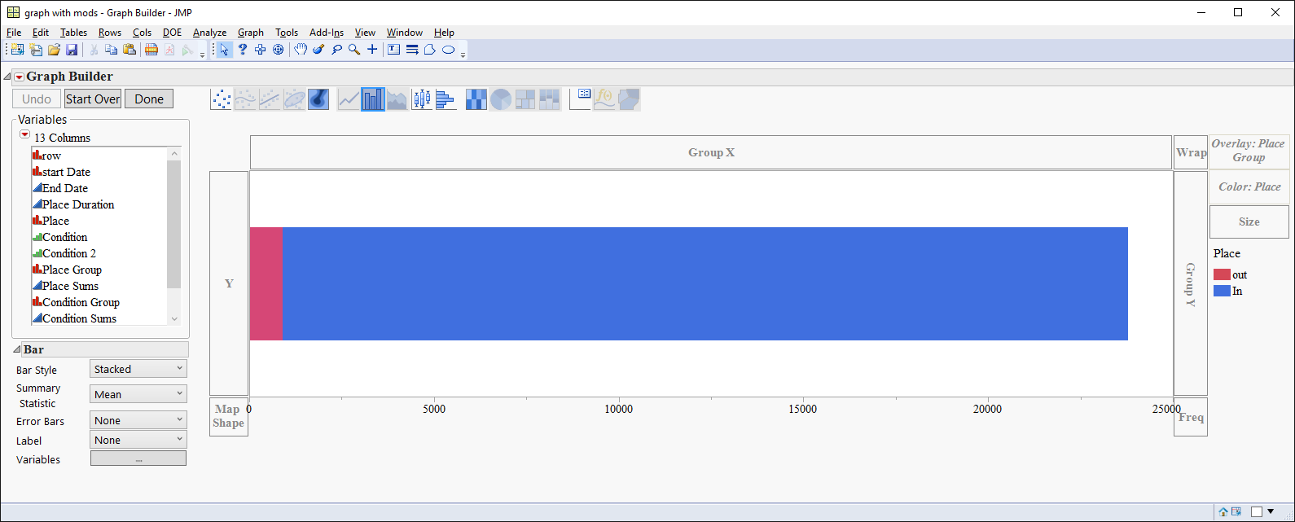The height and width of the screenshot is (522, 1295).
Task: Select the oval annotation shape tool
Action: (x=448, y=50)
